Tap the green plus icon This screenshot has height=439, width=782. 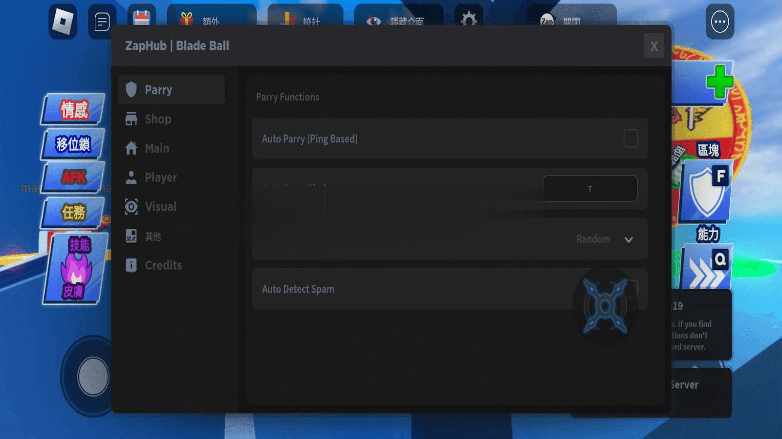click(x=719, y=81)
